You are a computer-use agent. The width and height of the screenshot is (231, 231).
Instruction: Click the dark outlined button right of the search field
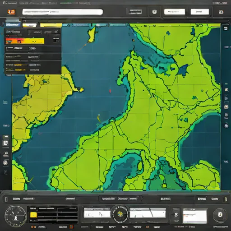coord(135,12)
